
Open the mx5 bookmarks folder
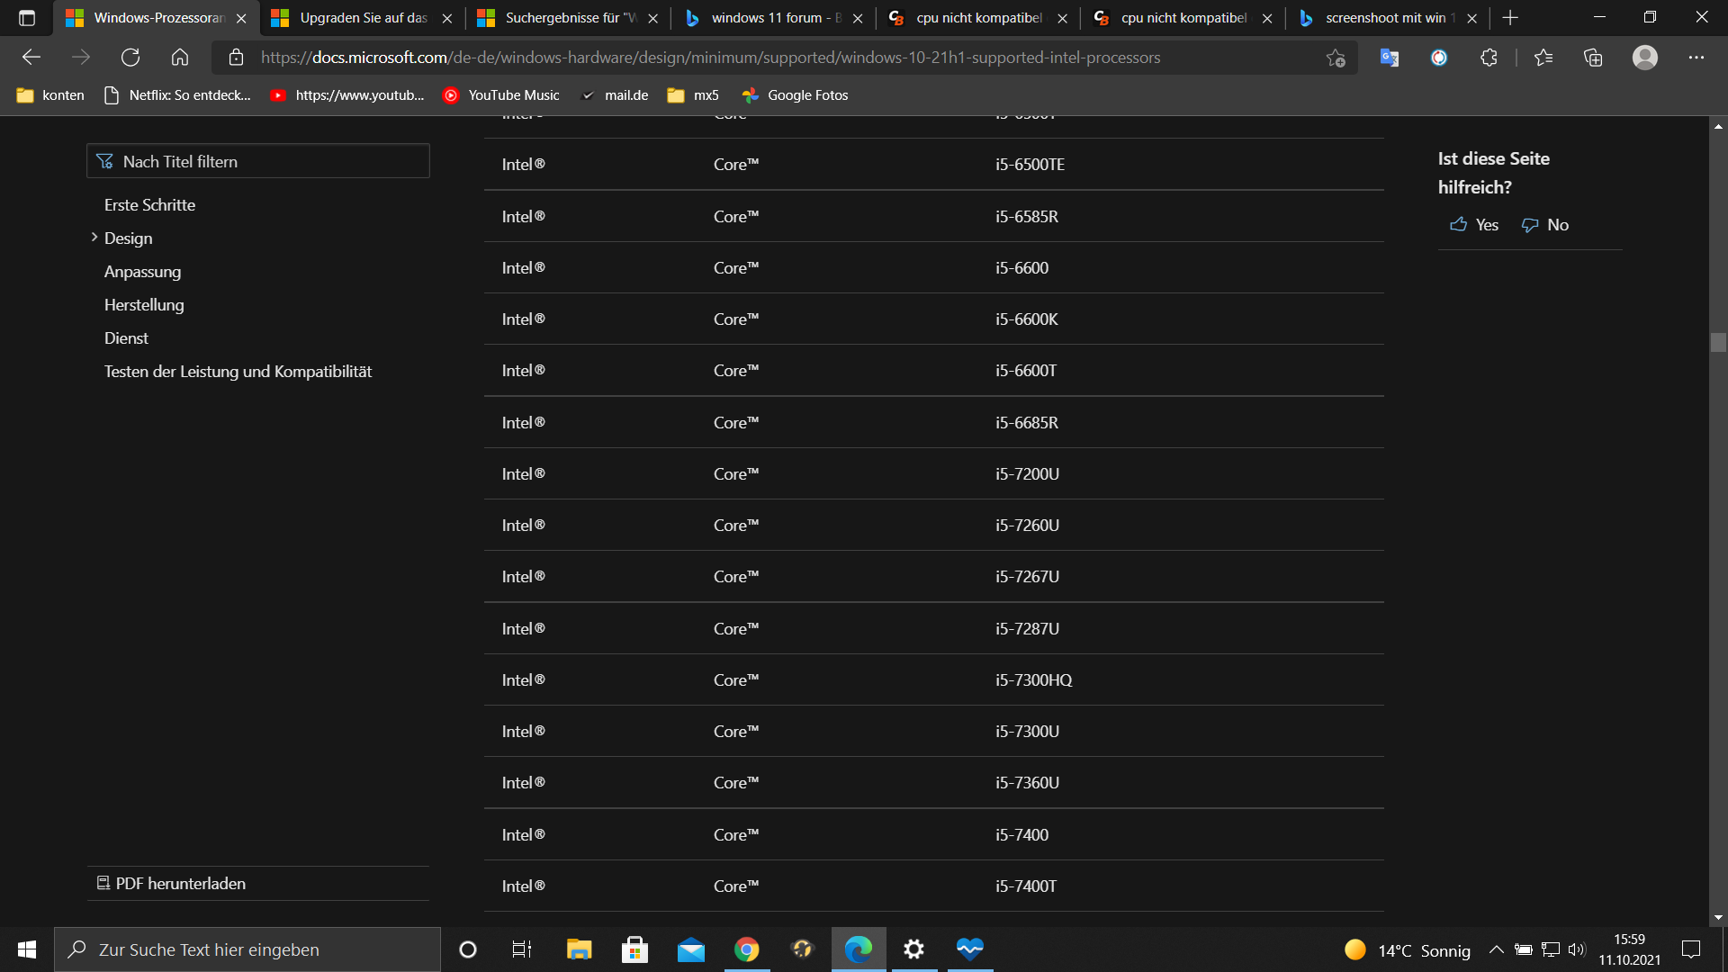[x=693, y=95]
